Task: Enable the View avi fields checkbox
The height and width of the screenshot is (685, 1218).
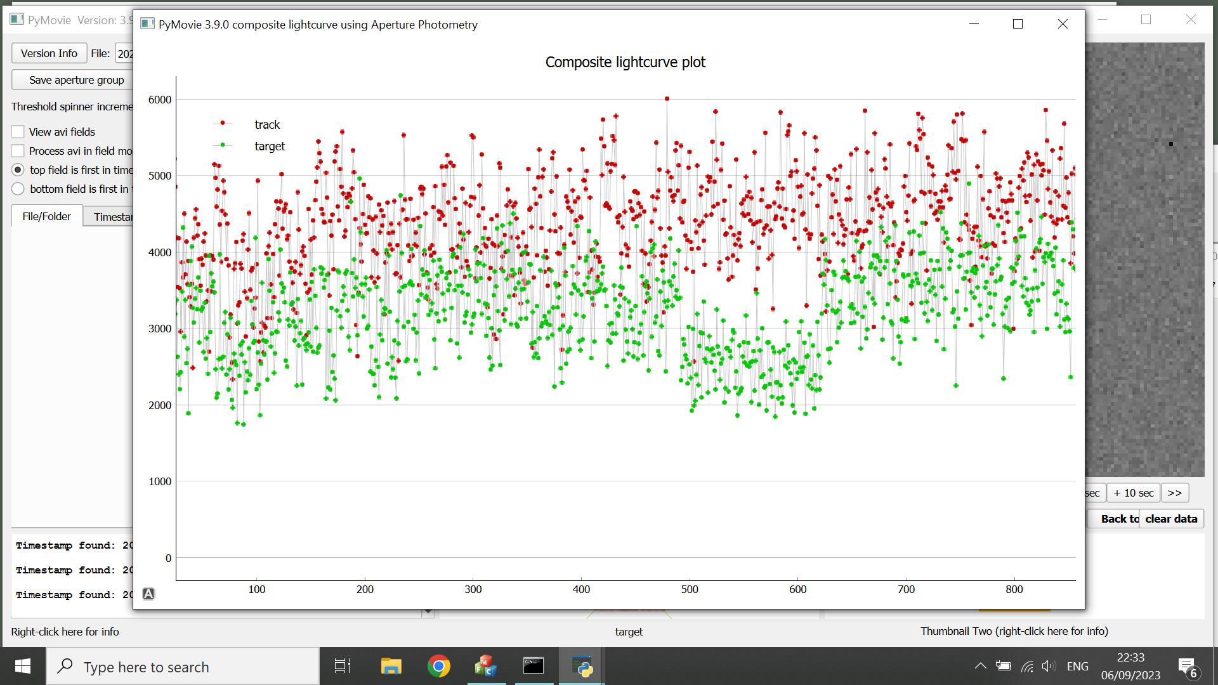Action: coord(18,132)
